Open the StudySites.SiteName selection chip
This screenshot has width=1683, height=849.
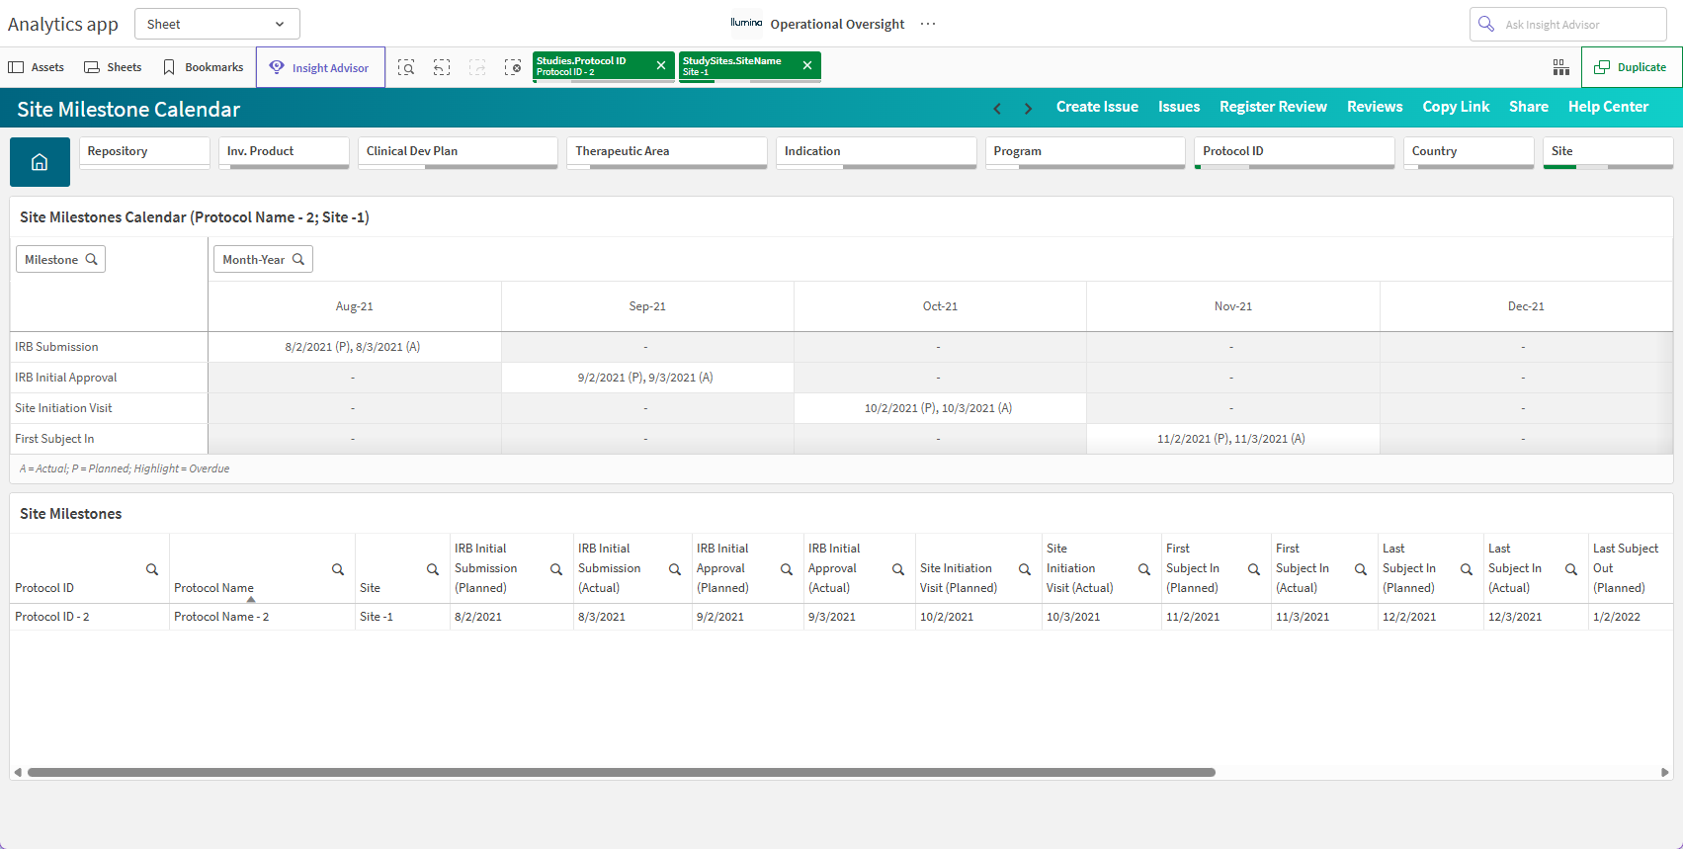(737, 66)
